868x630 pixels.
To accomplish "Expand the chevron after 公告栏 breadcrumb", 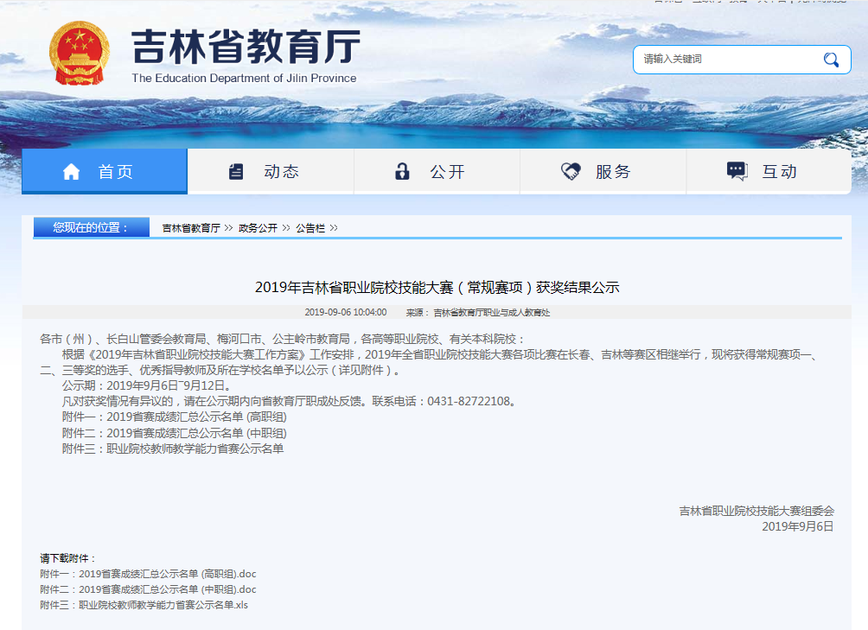I will [x=333, y=228].
